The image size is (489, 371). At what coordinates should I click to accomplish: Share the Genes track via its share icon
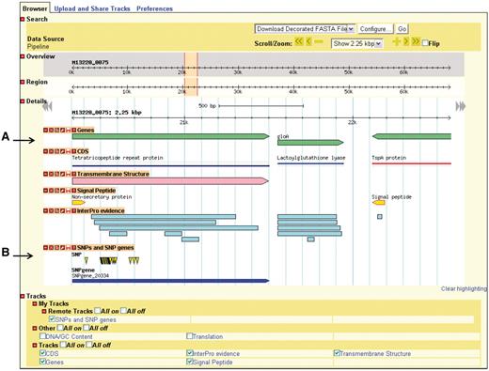56,130
